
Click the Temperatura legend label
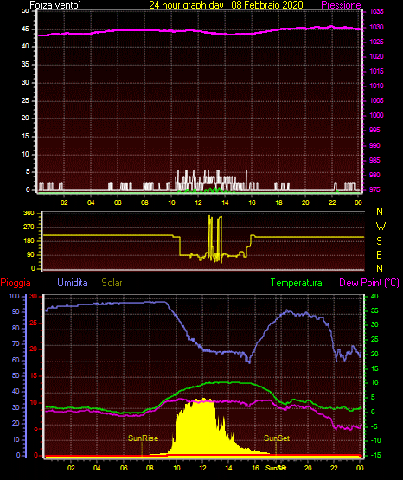pos(296,283)
